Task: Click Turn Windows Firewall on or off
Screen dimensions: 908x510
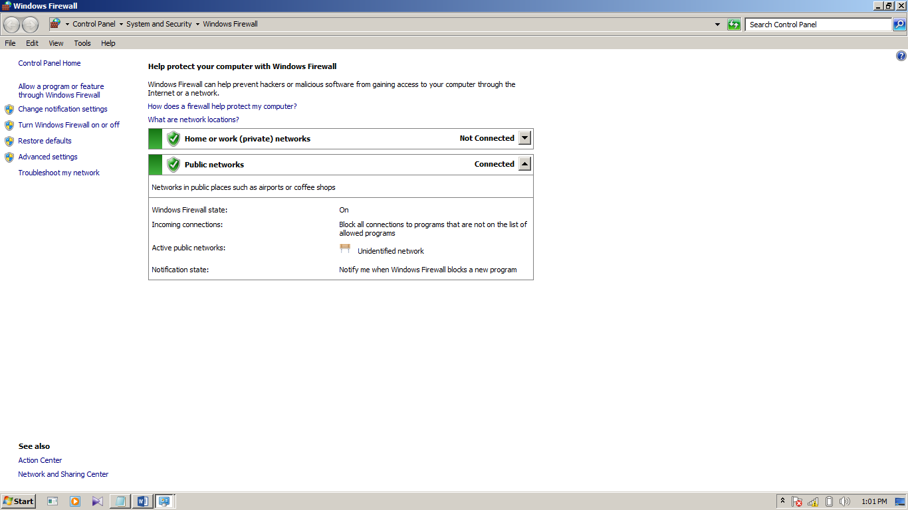Action: tap(69, 125)
